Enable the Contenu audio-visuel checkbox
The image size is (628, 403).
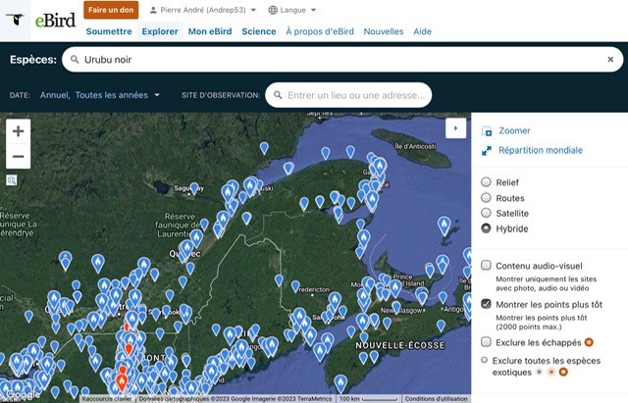click(x=487, y=266)
